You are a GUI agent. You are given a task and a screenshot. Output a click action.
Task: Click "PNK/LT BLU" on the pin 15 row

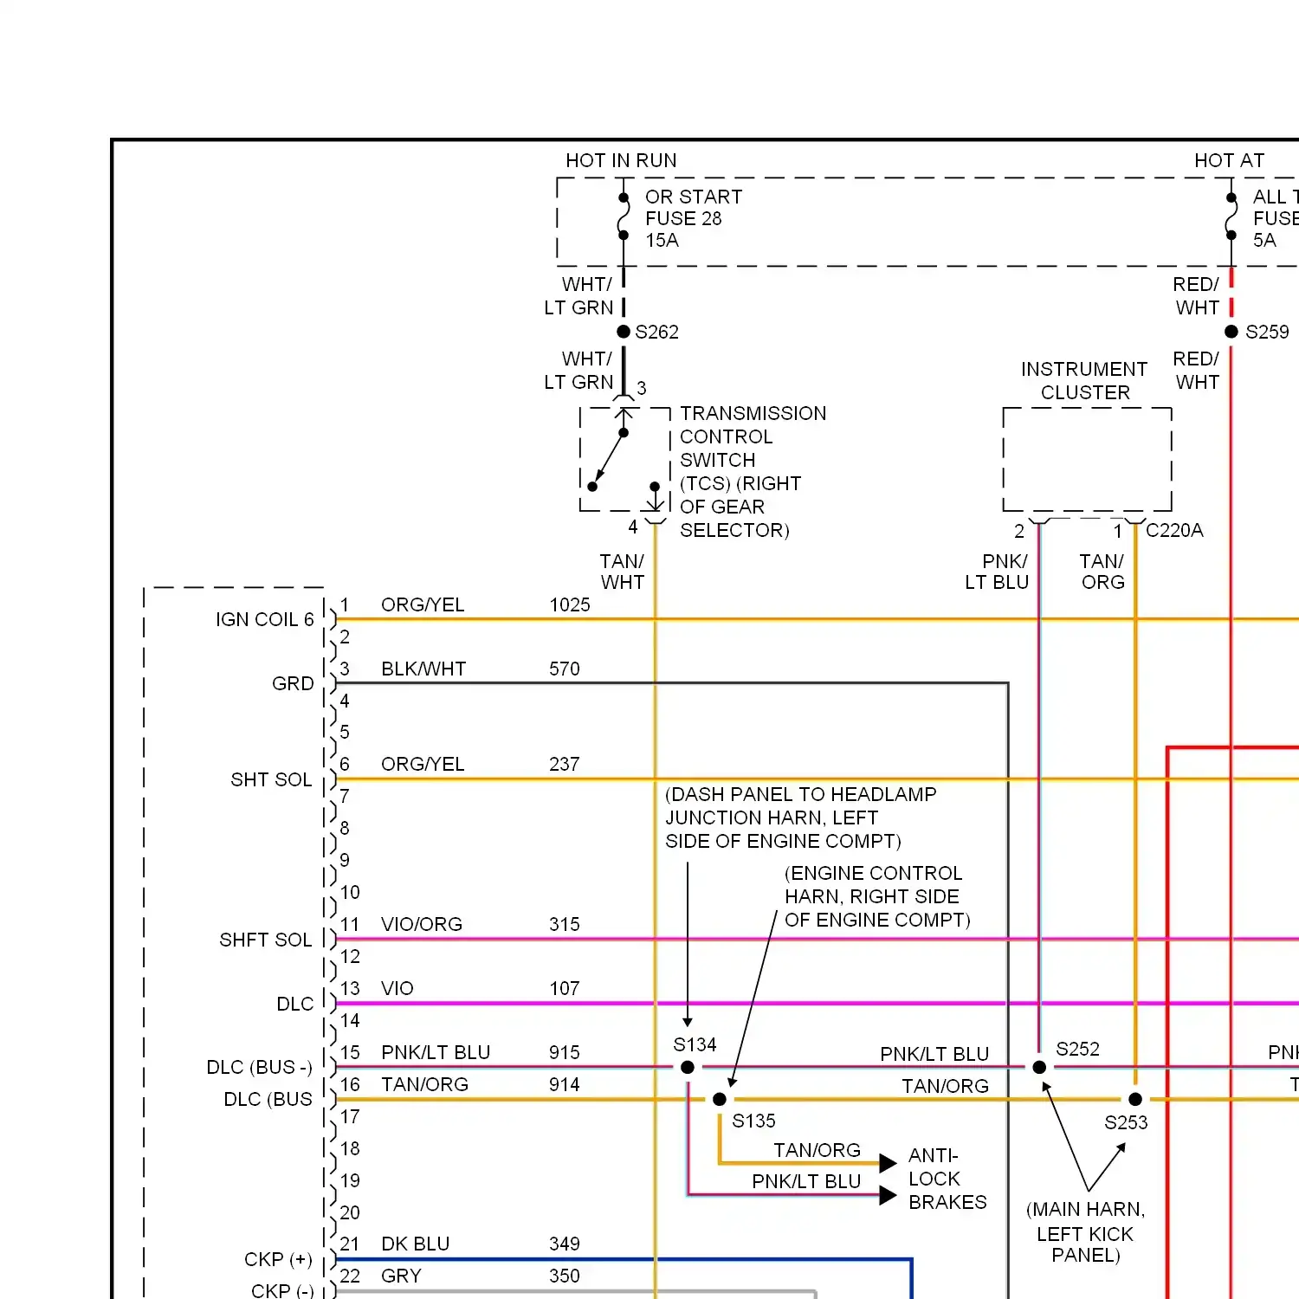pyautogui.click(x=436, y=1052)
